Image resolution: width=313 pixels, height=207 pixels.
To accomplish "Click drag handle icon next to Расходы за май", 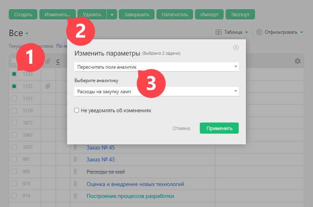I will tap(75, 172).
